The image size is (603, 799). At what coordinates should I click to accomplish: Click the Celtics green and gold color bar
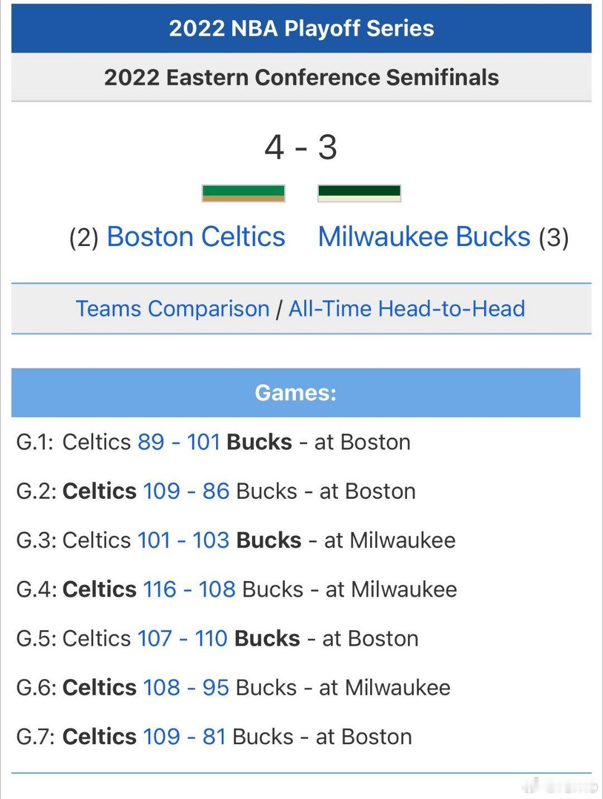coord(243,193)
